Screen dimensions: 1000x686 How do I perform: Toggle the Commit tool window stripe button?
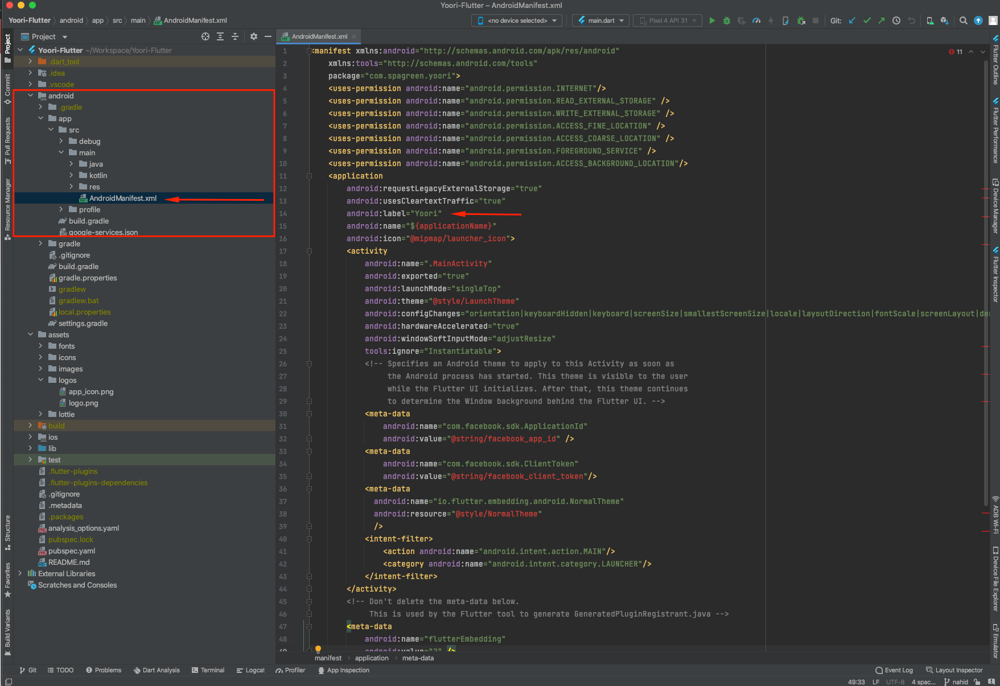[x=7, y=89]
